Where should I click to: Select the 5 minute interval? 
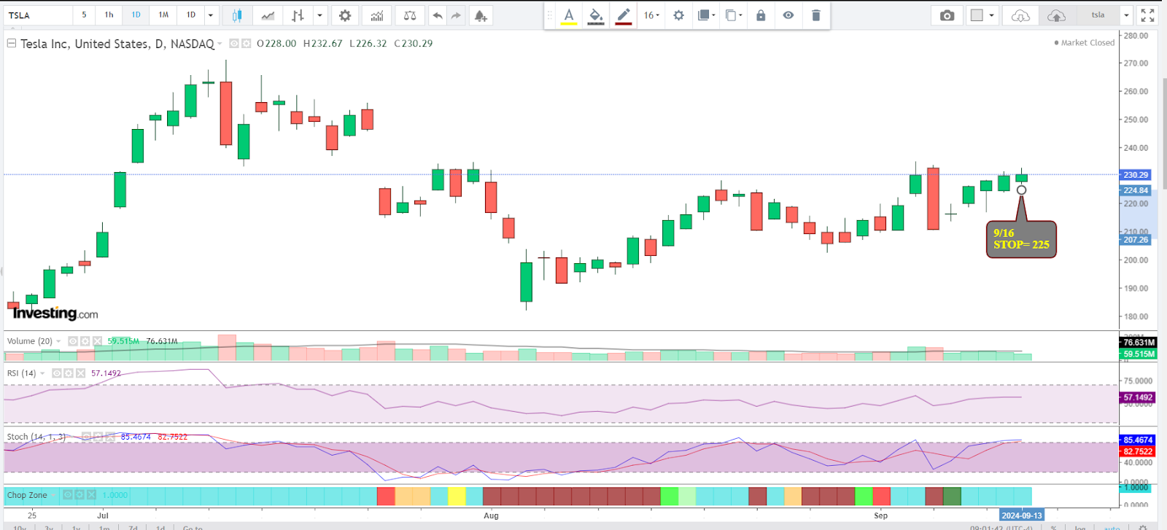coord(85,15)
